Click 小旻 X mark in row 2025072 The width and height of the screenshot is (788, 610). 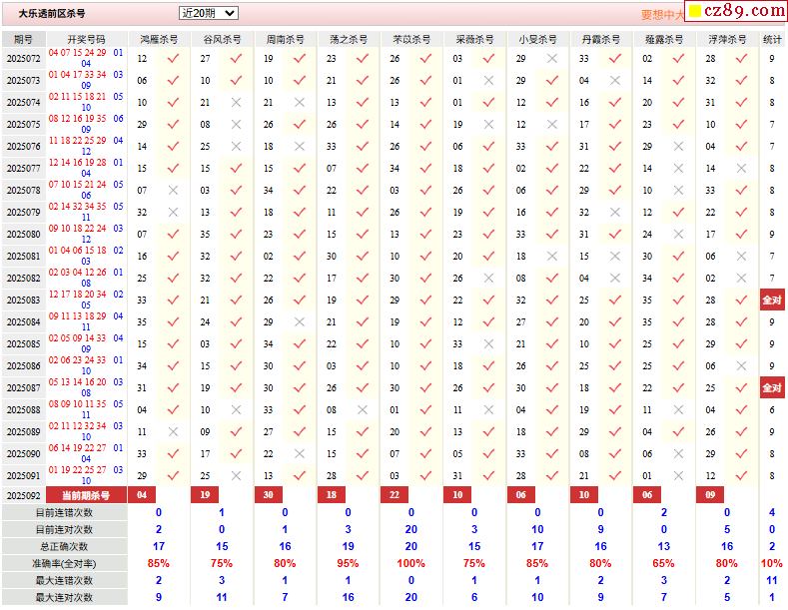coord(552,58)
